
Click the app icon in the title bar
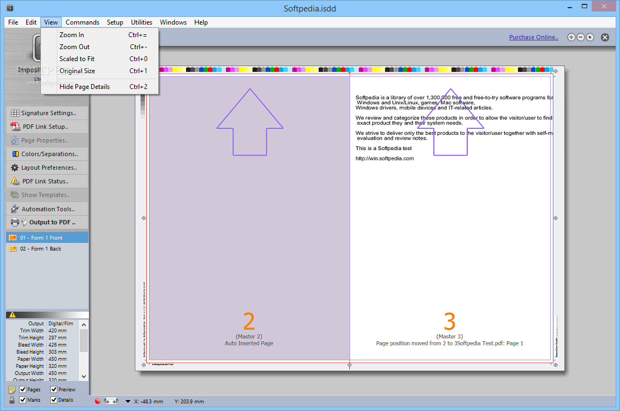point(10,8)
